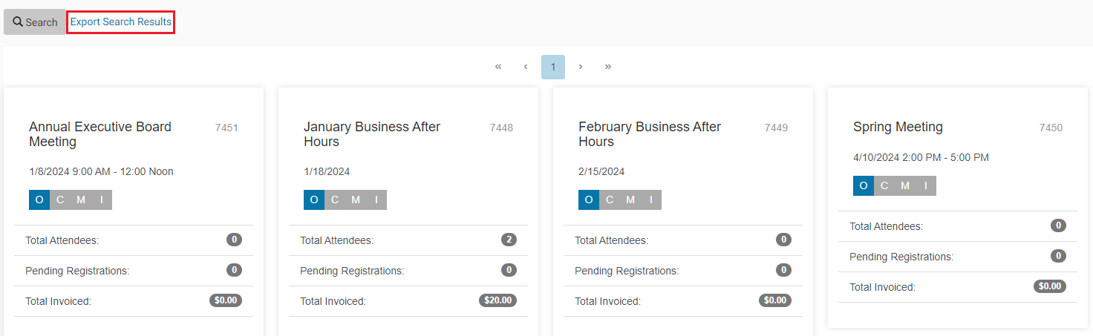
Task: Toggle O status on Annual Executive Board Meeting
Action: 39,200
